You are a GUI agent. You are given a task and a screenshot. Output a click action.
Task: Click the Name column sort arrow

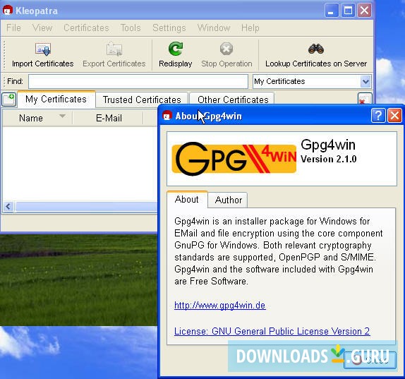point(62,116)
